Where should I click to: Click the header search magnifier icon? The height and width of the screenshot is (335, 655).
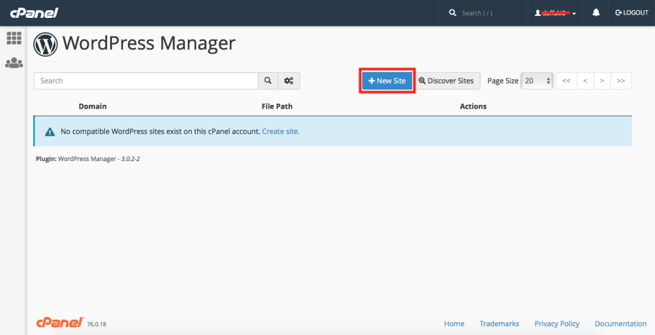[452, 13]
